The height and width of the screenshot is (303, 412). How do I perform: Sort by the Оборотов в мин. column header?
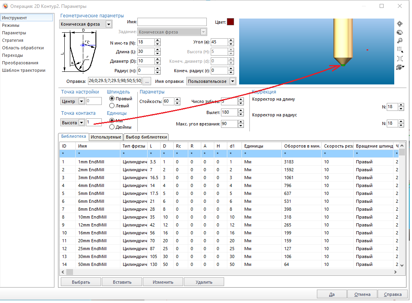click(x=302, y=146)
